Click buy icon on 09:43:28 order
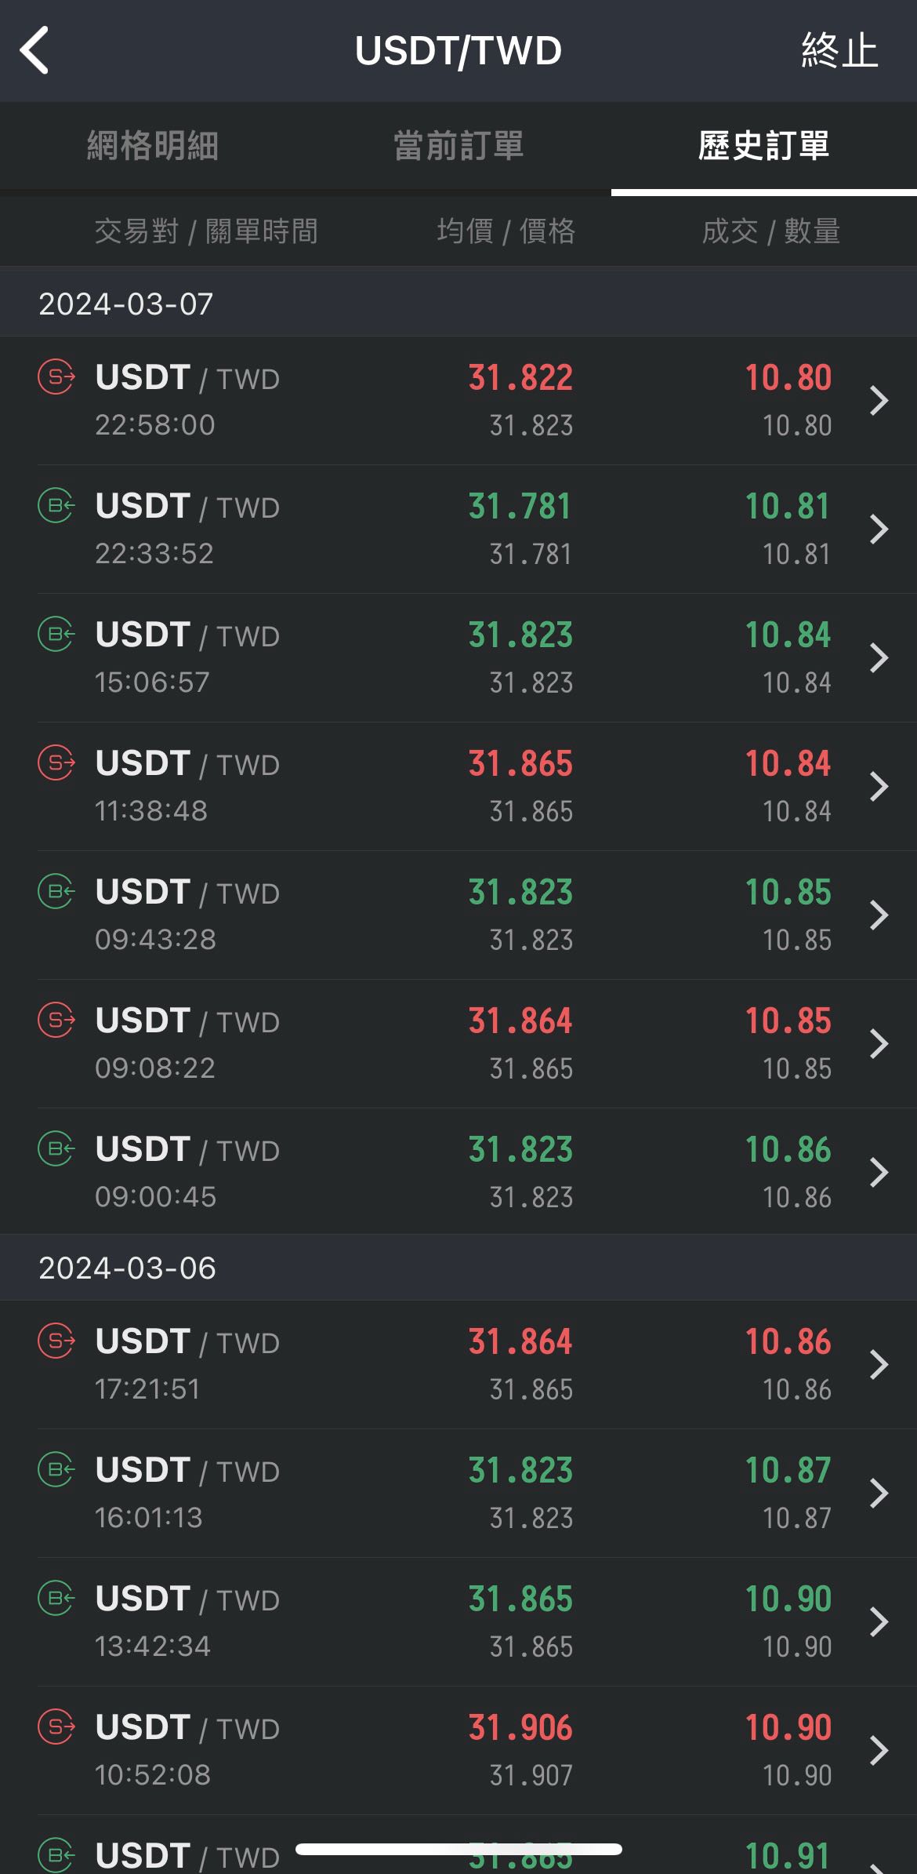The image size is (917, 1874). 56,892
